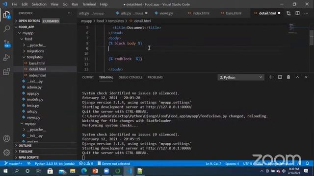Click the editor vertical scrollbar
The height and width of the screenshot is (176, 314).
[x=312, y=38]
